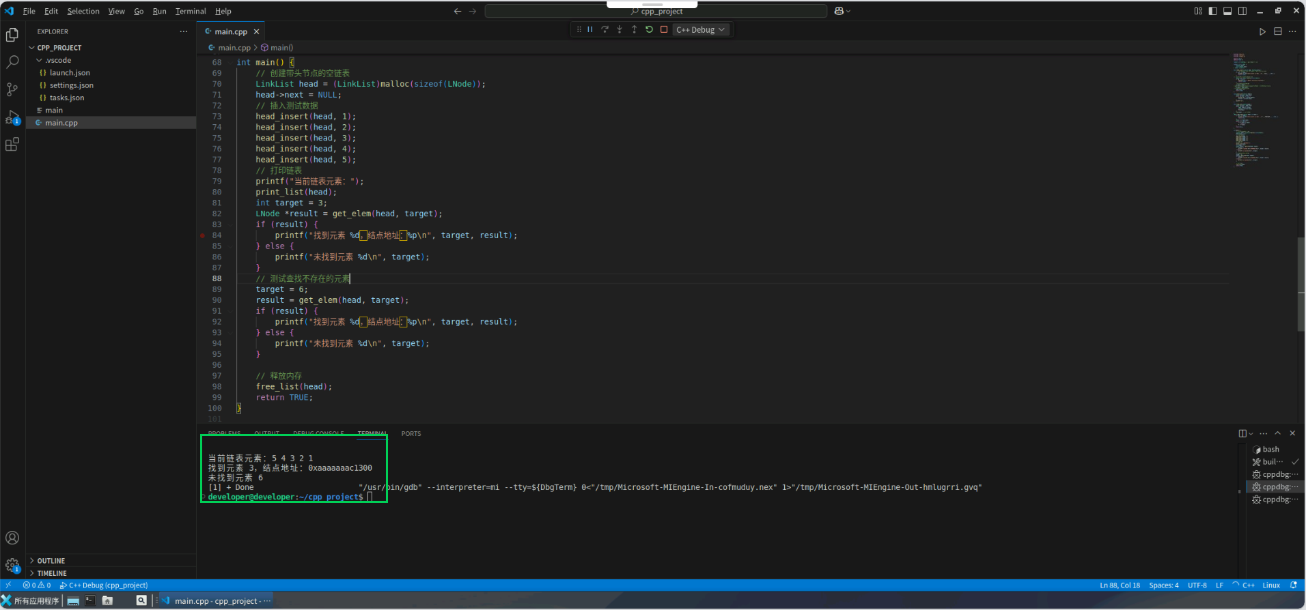This screenshot has width=1306, height=610.
Task: Toggle the breakpoint on line 84
Action: [x=203, y=235]
